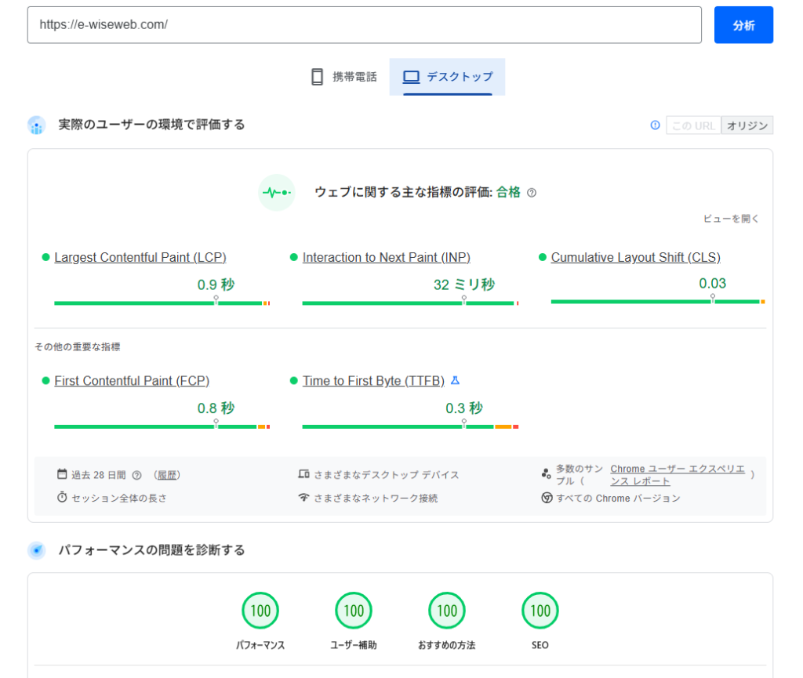Click the FCP distribution bar
Screen dimensions: 803x678
click(162, 426)
